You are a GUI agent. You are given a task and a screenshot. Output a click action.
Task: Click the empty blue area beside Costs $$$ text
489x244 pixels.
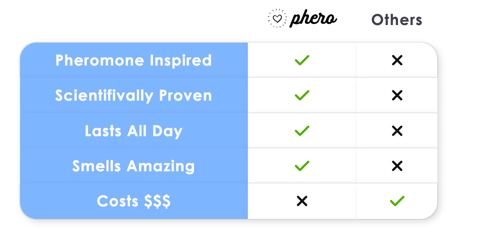coord(209,201)
